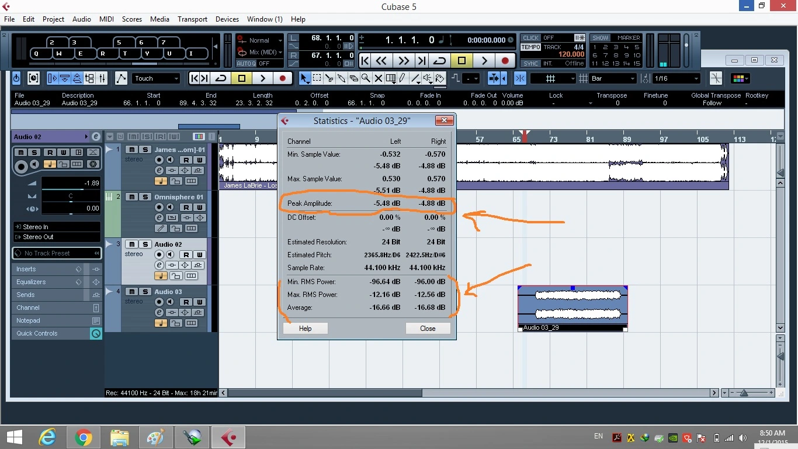
Task: Select the Draw pencil tool
Action: click(x=403, y=78)
